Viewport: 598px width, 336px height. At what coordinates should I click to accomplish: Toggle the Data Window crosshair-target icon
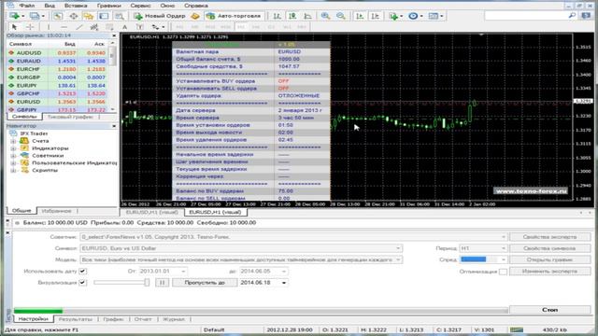point(73,16)
